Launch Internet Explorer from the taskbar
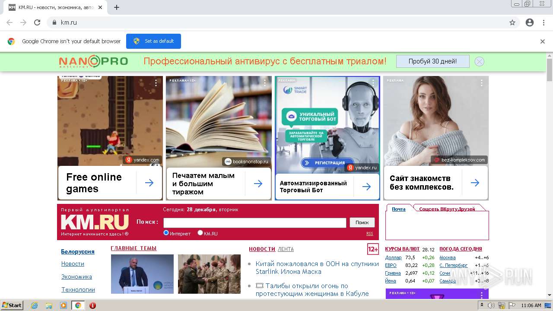 click(x=34, y=305)
